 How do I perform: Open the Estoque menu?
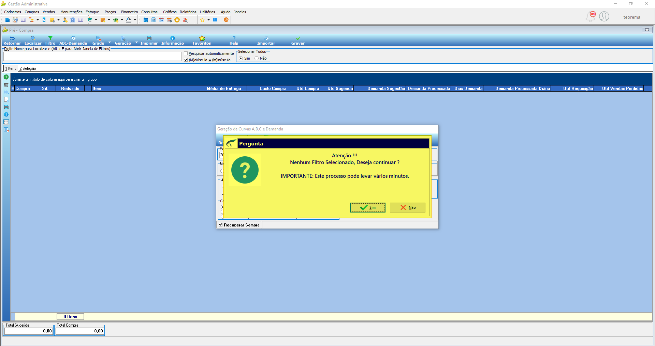point(92,12)
